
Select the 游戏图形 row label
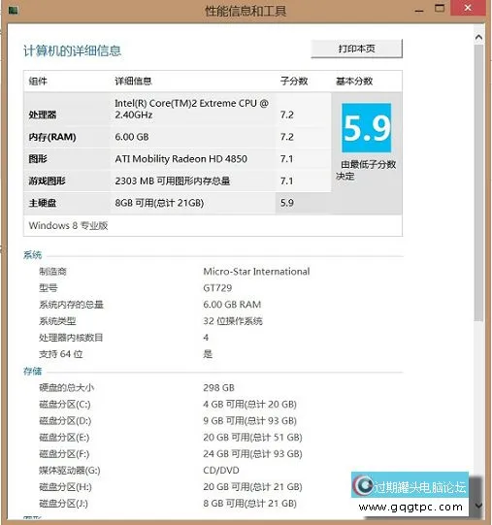pyautogui.click(x=47, y=180)
